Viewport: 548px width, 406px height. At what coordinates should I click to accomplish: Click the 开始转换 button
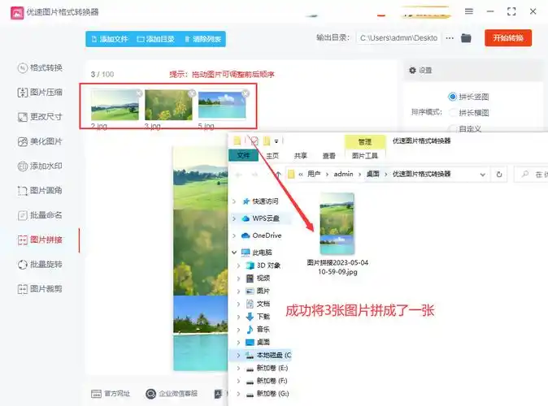(x=507, y=38)
